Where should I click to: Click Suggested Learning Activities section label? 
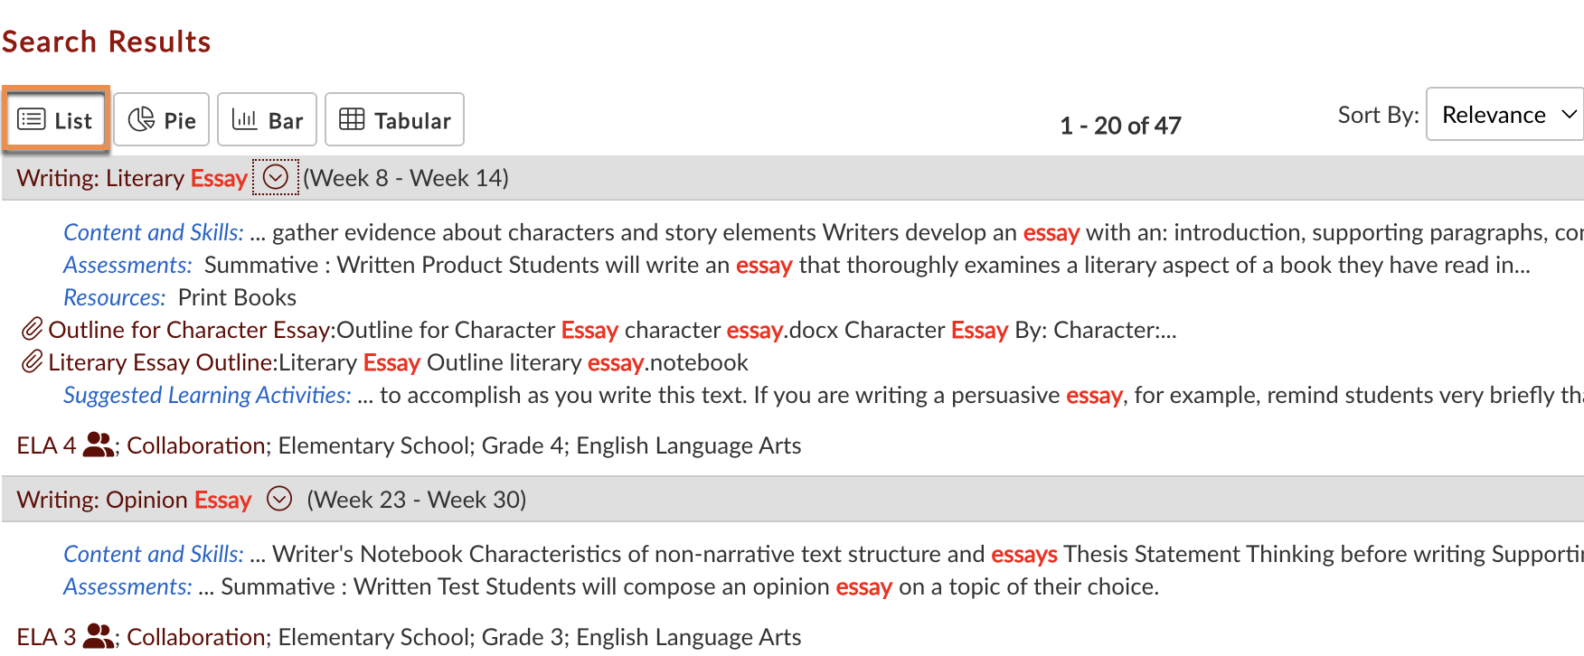207,395
